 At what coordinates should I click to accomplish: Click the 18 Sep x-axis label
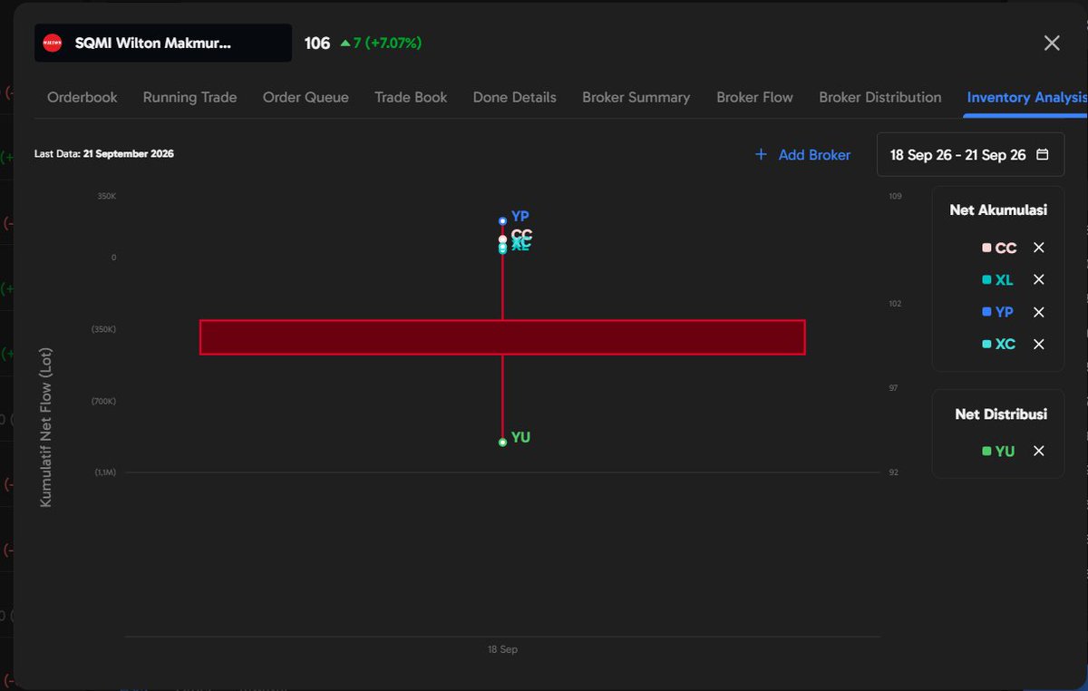502,649
